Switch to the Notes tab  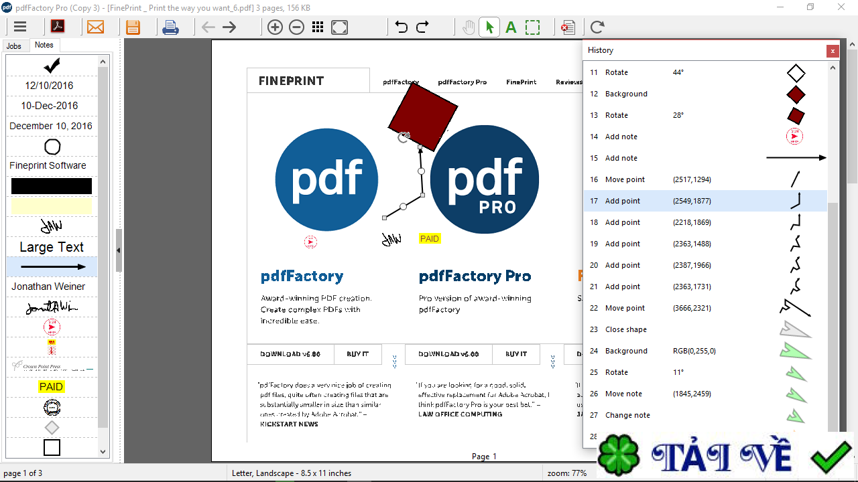[44, 45]
